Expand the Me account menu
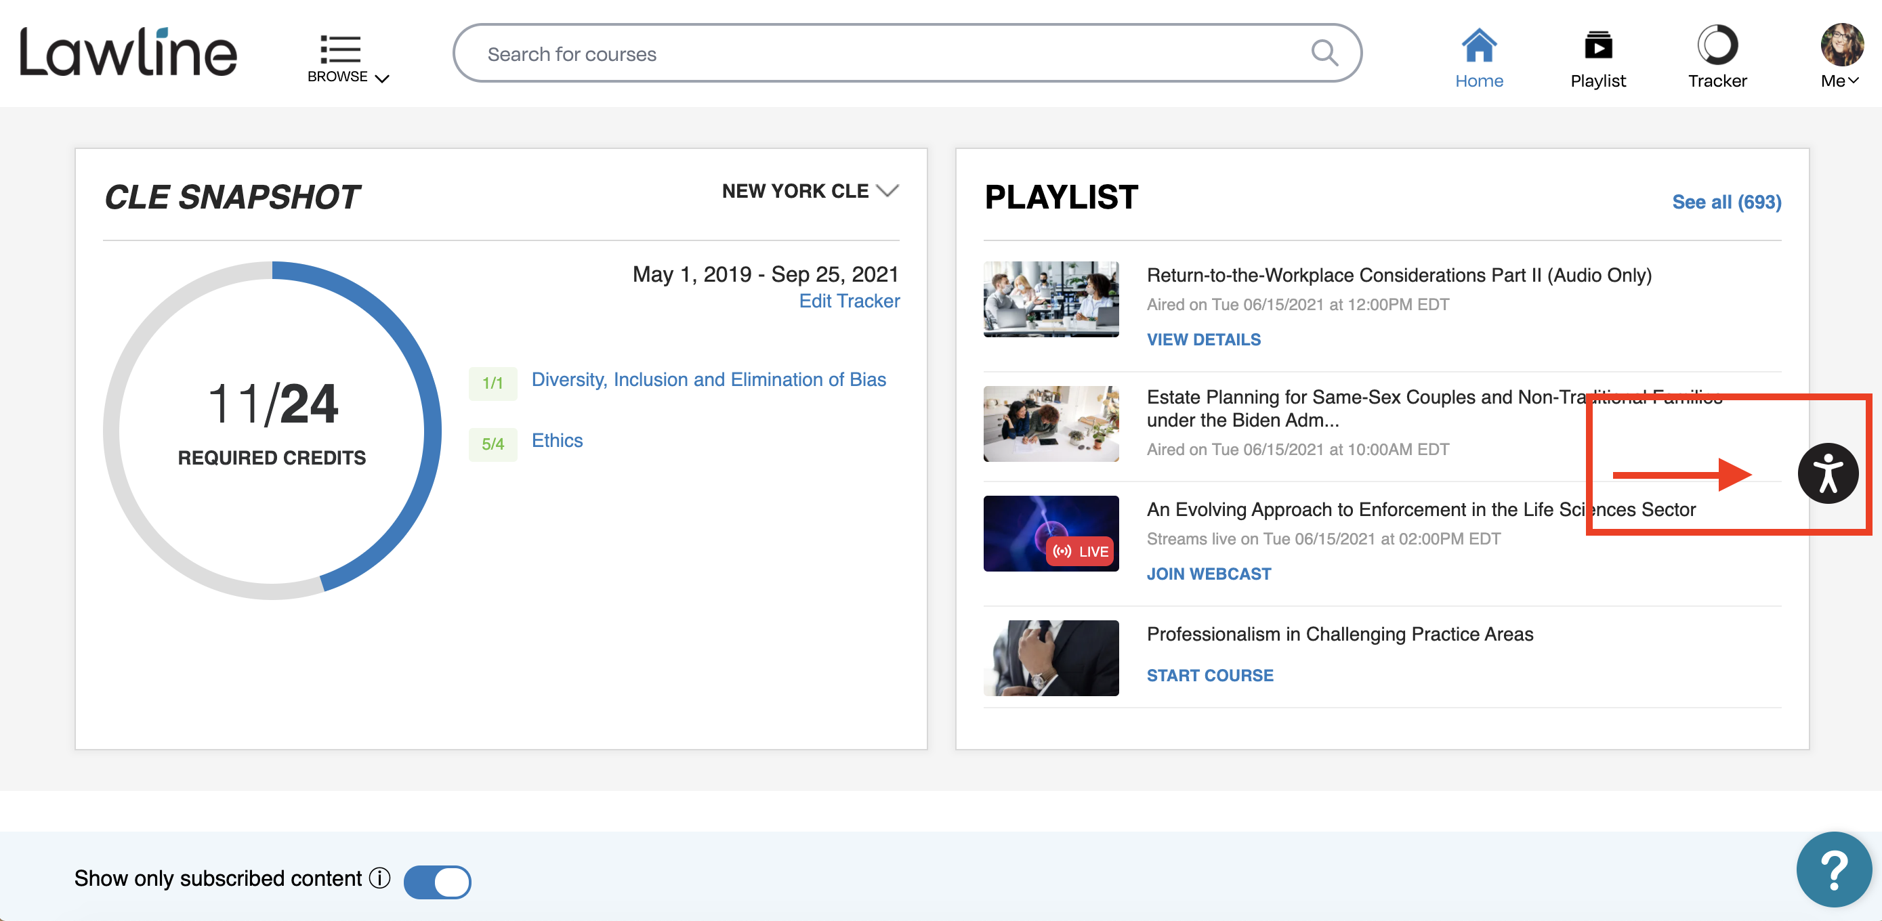The height and width of the screenshot is (921, 1882). 1839,81
